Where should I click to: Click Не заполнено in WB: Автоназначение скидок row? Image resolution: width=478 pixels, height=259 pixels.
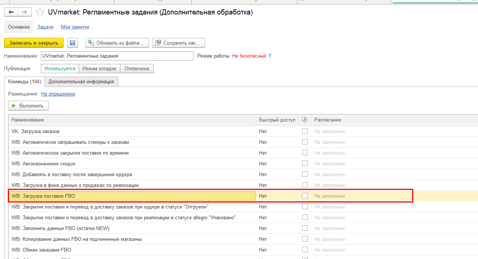tap(330, 164)
